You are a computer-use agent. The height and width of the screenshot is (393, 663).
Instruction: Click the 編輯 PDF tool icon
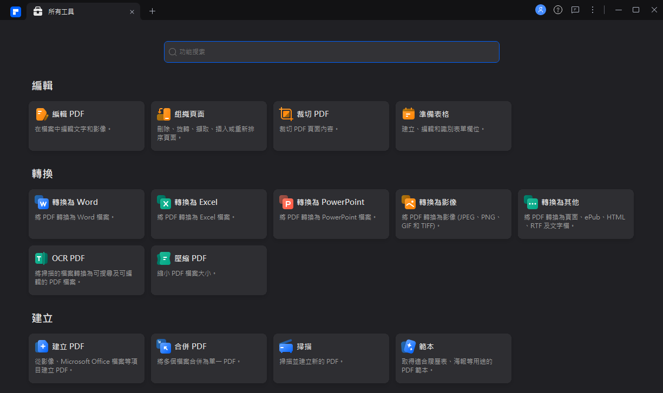42,114
